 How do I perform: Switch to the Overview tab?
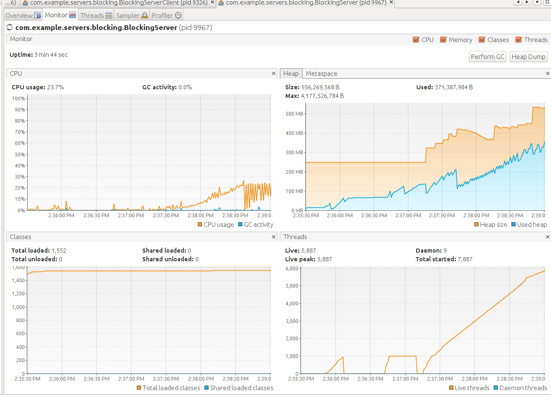(23, 15)
